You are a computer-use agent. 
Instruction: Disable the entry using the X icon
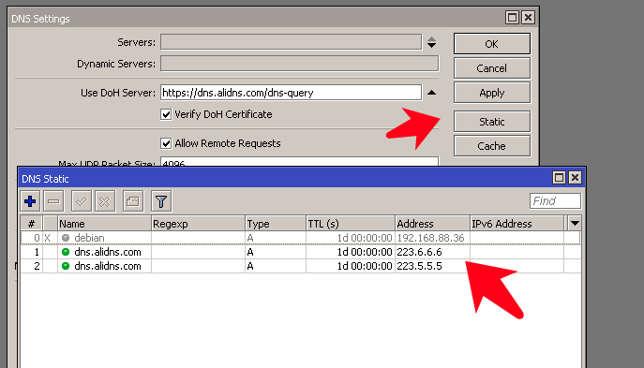[105, 201]
